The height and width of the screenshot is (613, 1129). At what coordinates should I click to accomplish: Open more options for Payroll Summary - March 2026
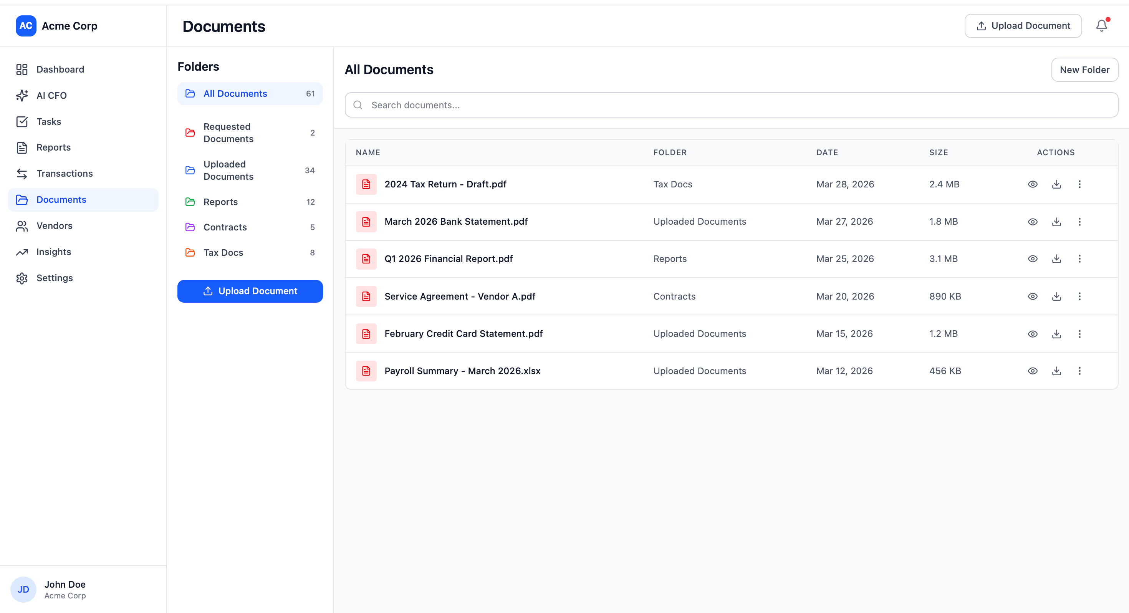pyautogui.click(x=1079, y=371)
